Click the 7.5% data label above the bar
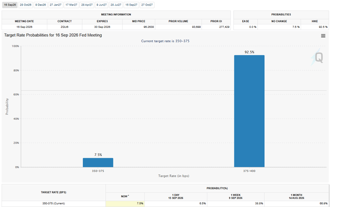This screenshot has height=207, width=339. (98, 155)
